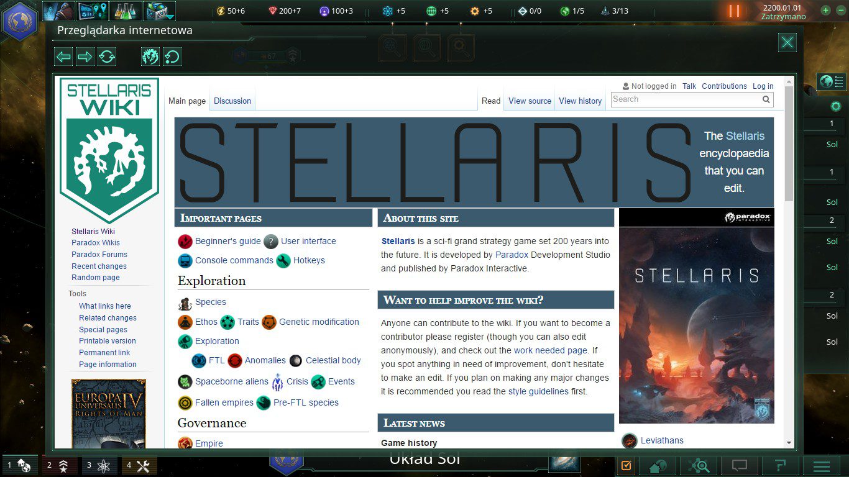
Task: Open the Talk link
Action: pyautogui.click(x=689, y=86)
